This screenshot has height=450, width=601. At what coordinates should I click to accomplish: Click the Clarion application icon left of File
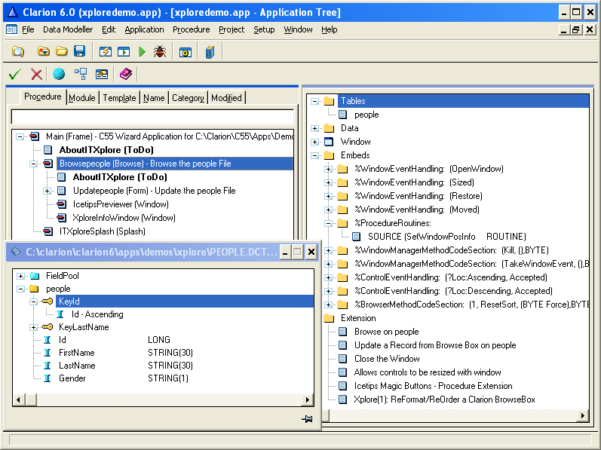pyautogui.click(x=11, y=29)
